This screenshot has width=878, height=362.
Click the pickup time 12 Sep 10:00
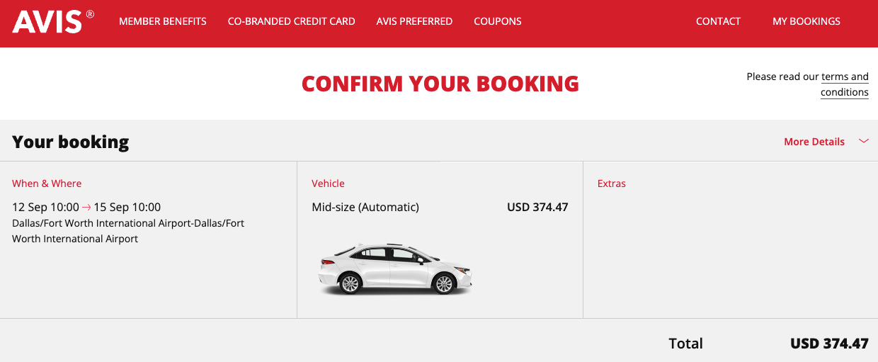point(45,208)
